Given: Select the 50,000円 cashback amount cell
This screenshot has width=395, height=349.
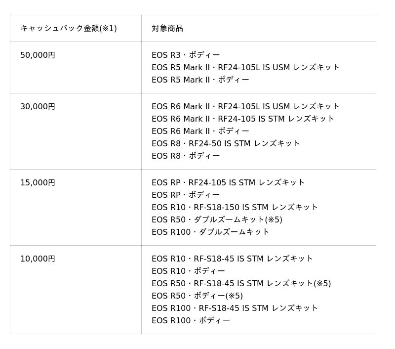Looking at the screenshot, I should [38, 55].
